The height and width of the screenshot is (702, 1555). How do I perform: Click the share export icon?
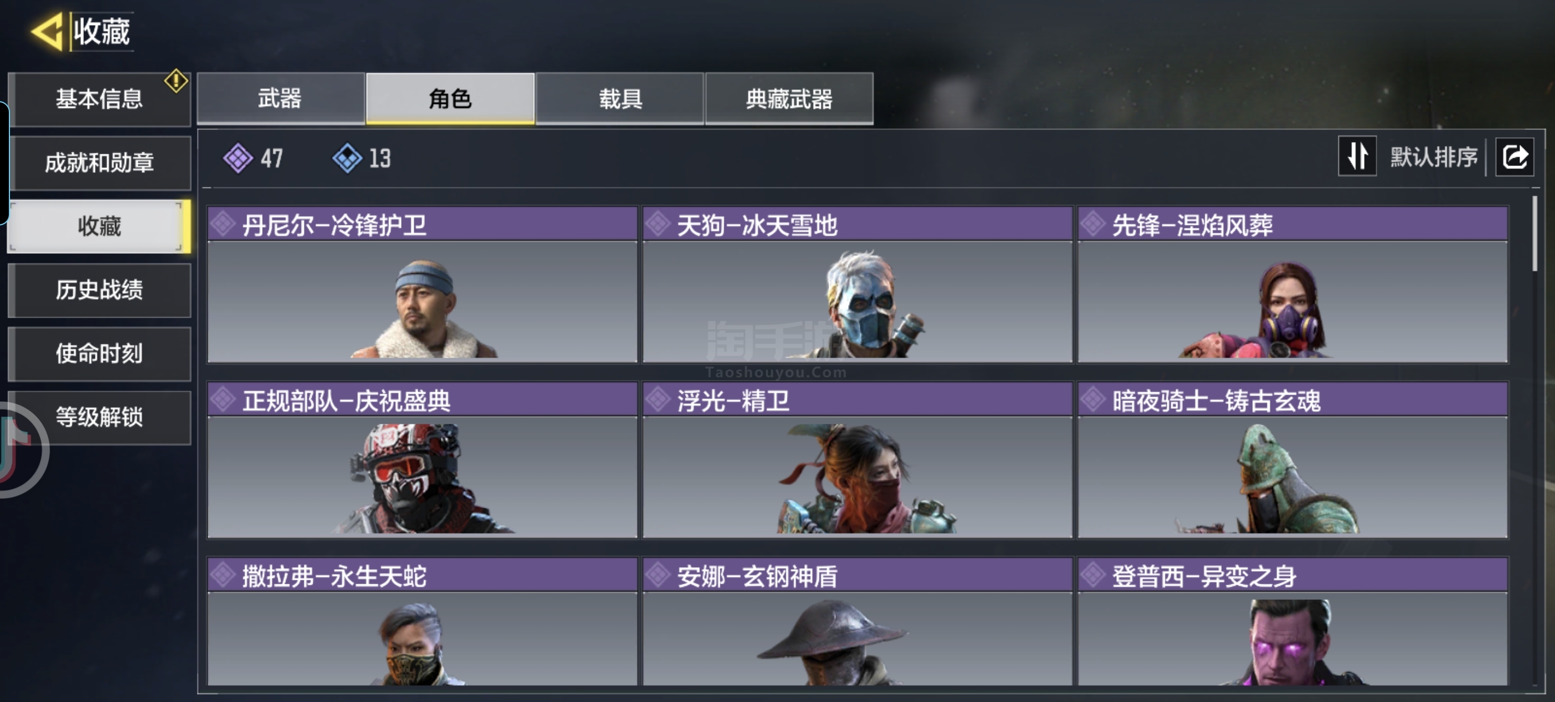coord(1514,157)
